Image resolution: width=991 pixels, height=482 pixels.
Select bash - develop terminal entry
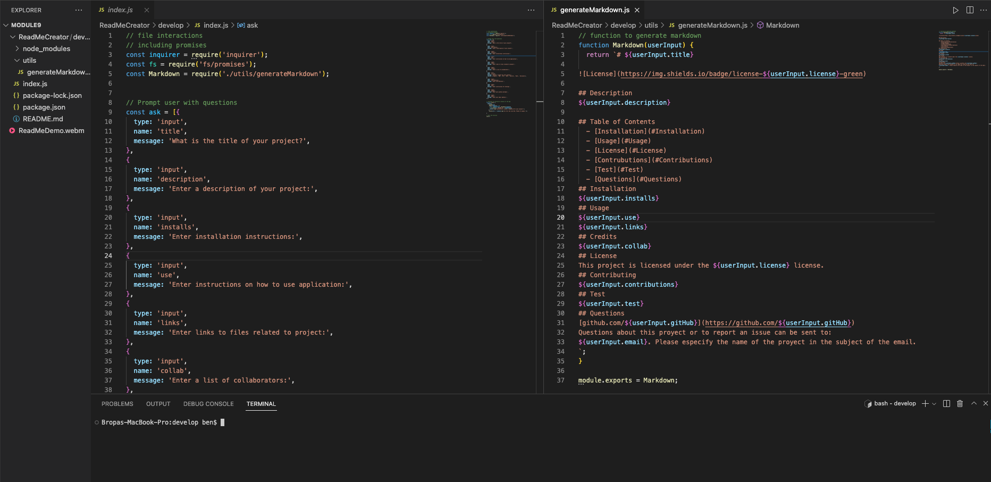point(891,404)
